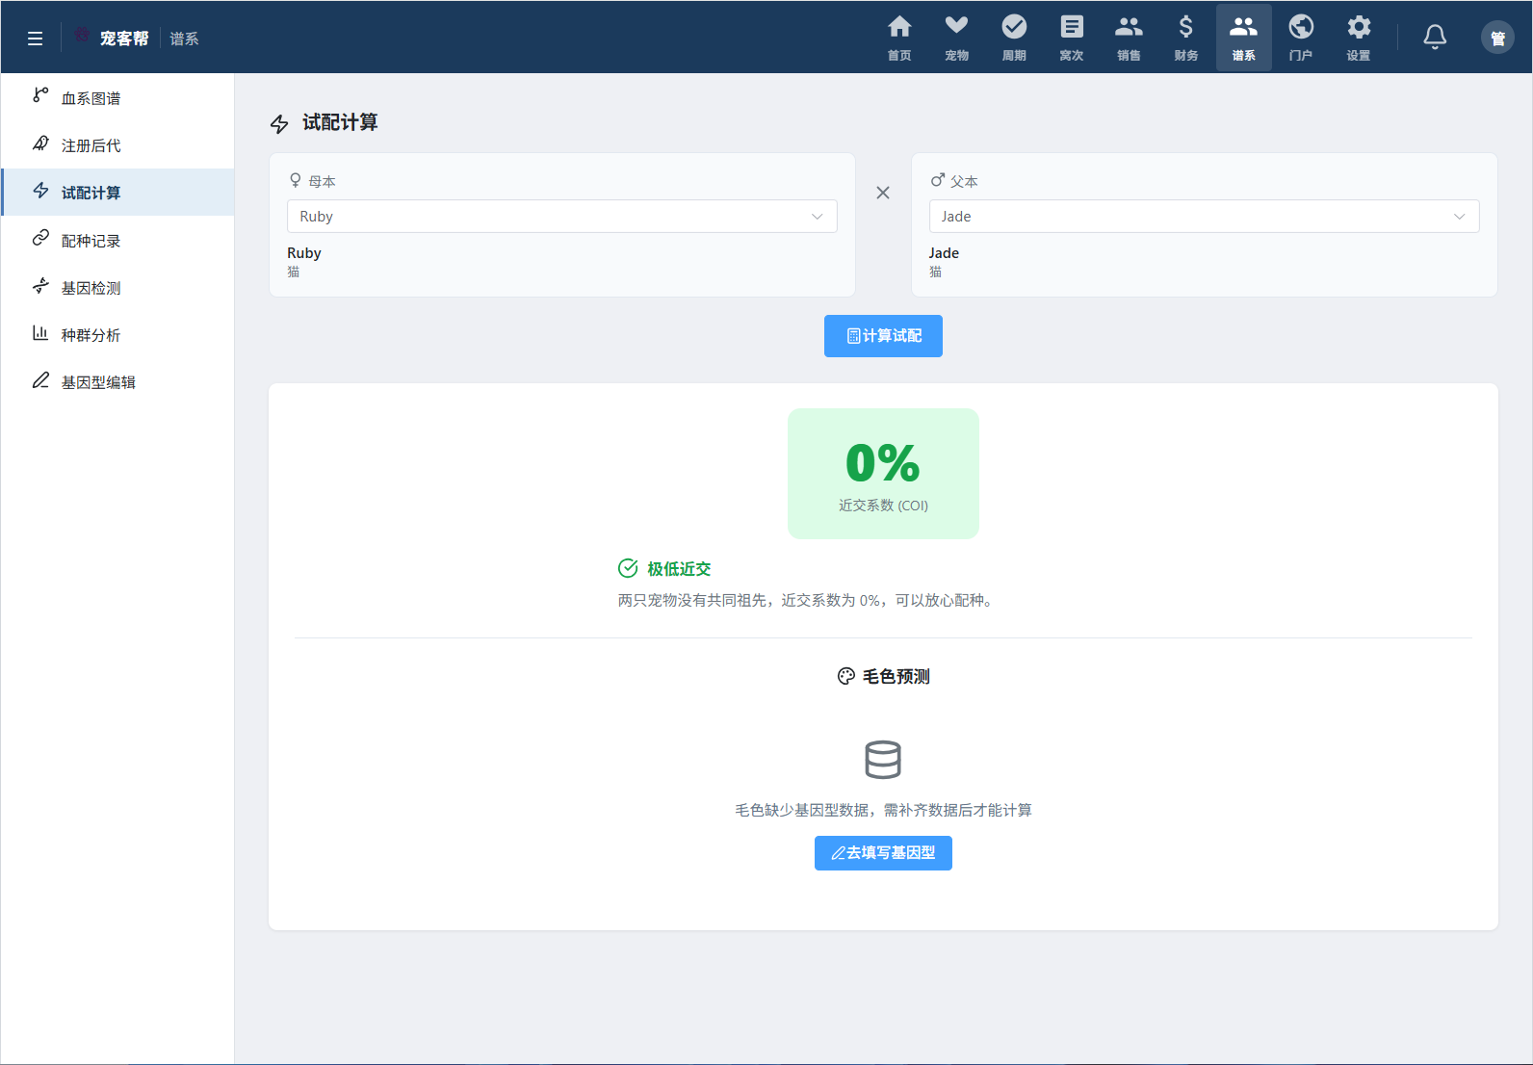This screenshot has width=1533, height=1065.
Task: Open the user avatar menu
Action: [x=1497, y=38]
